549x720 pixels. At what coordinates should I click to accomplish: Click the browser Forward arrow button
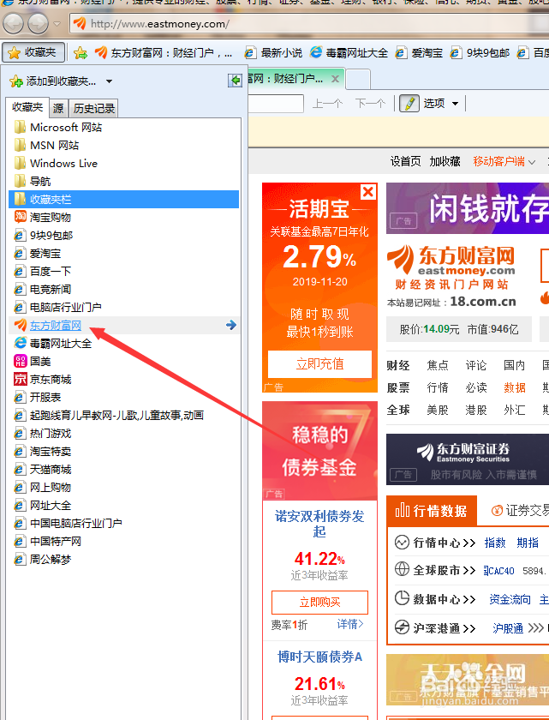click(38, 24)
